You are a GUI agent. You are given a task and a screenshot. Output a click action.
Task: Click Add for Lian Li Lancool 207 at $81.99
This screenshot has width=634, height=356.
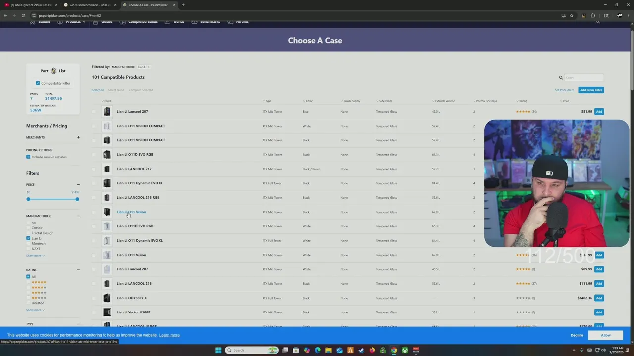pos(599,112)
